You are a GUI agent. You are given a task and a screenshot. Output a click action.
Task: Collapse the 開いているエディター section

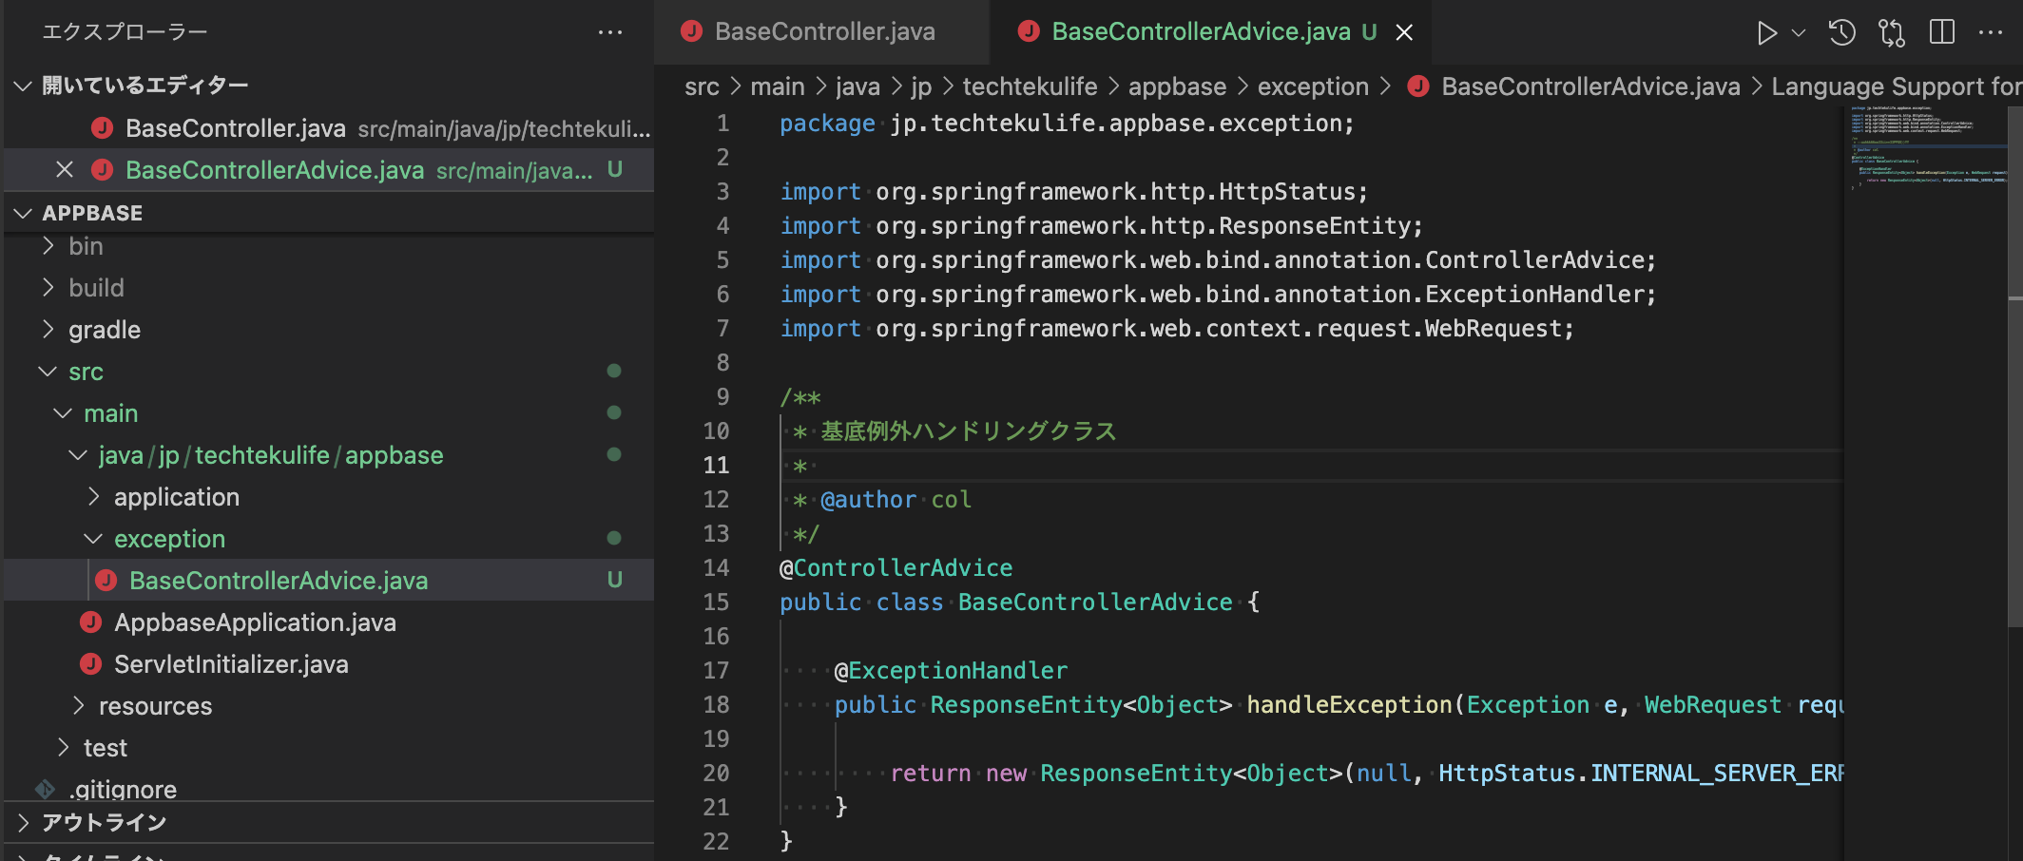coord(329,86)
